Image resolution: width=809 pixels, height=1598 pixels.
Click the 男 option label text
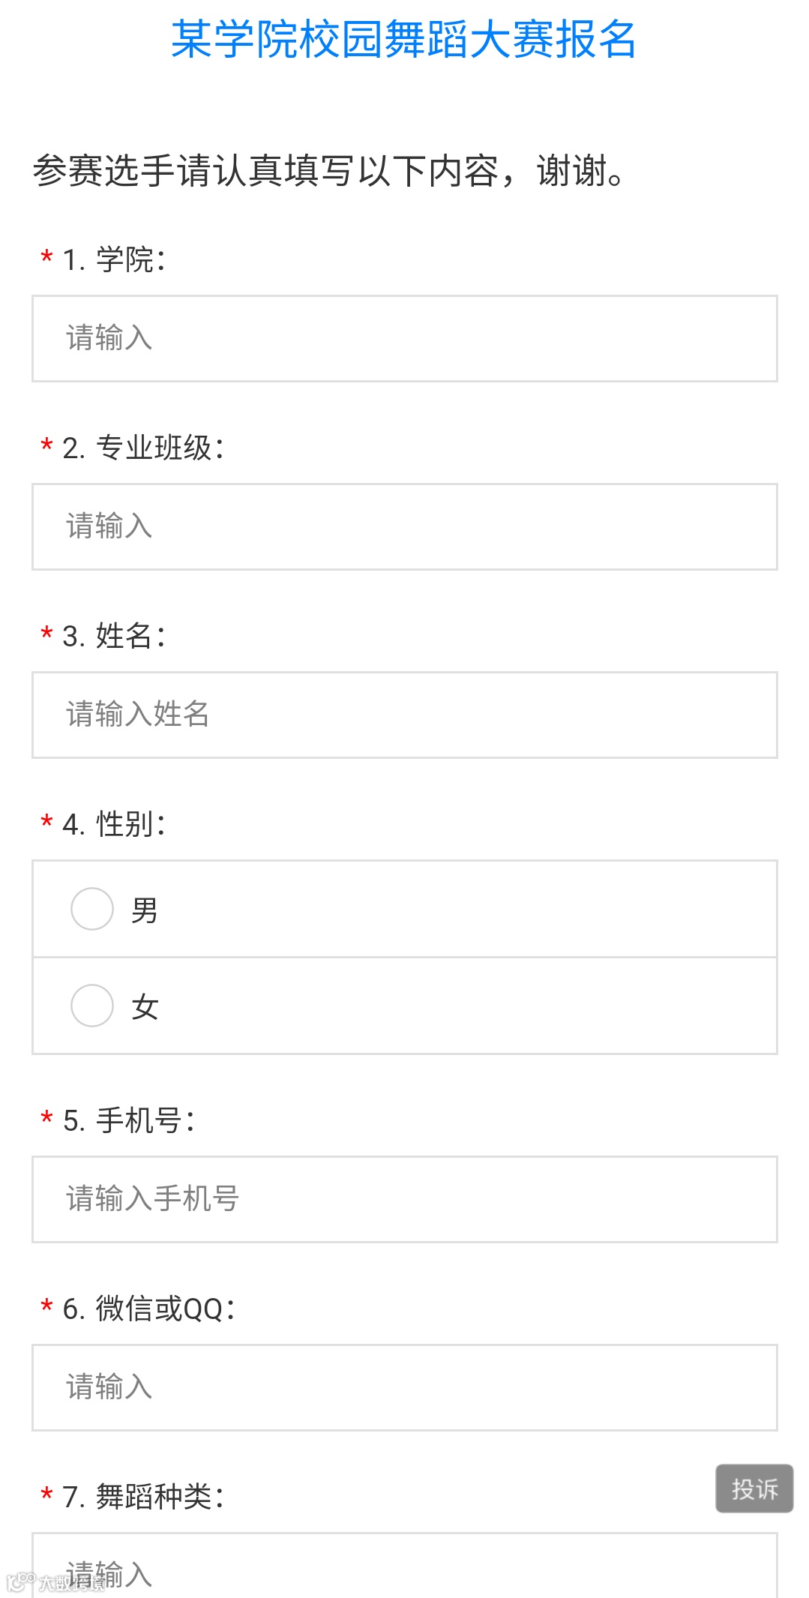145,910
